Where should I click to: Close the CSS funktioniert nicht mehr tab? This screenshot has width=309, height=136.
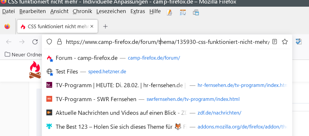tap(92, 26)
